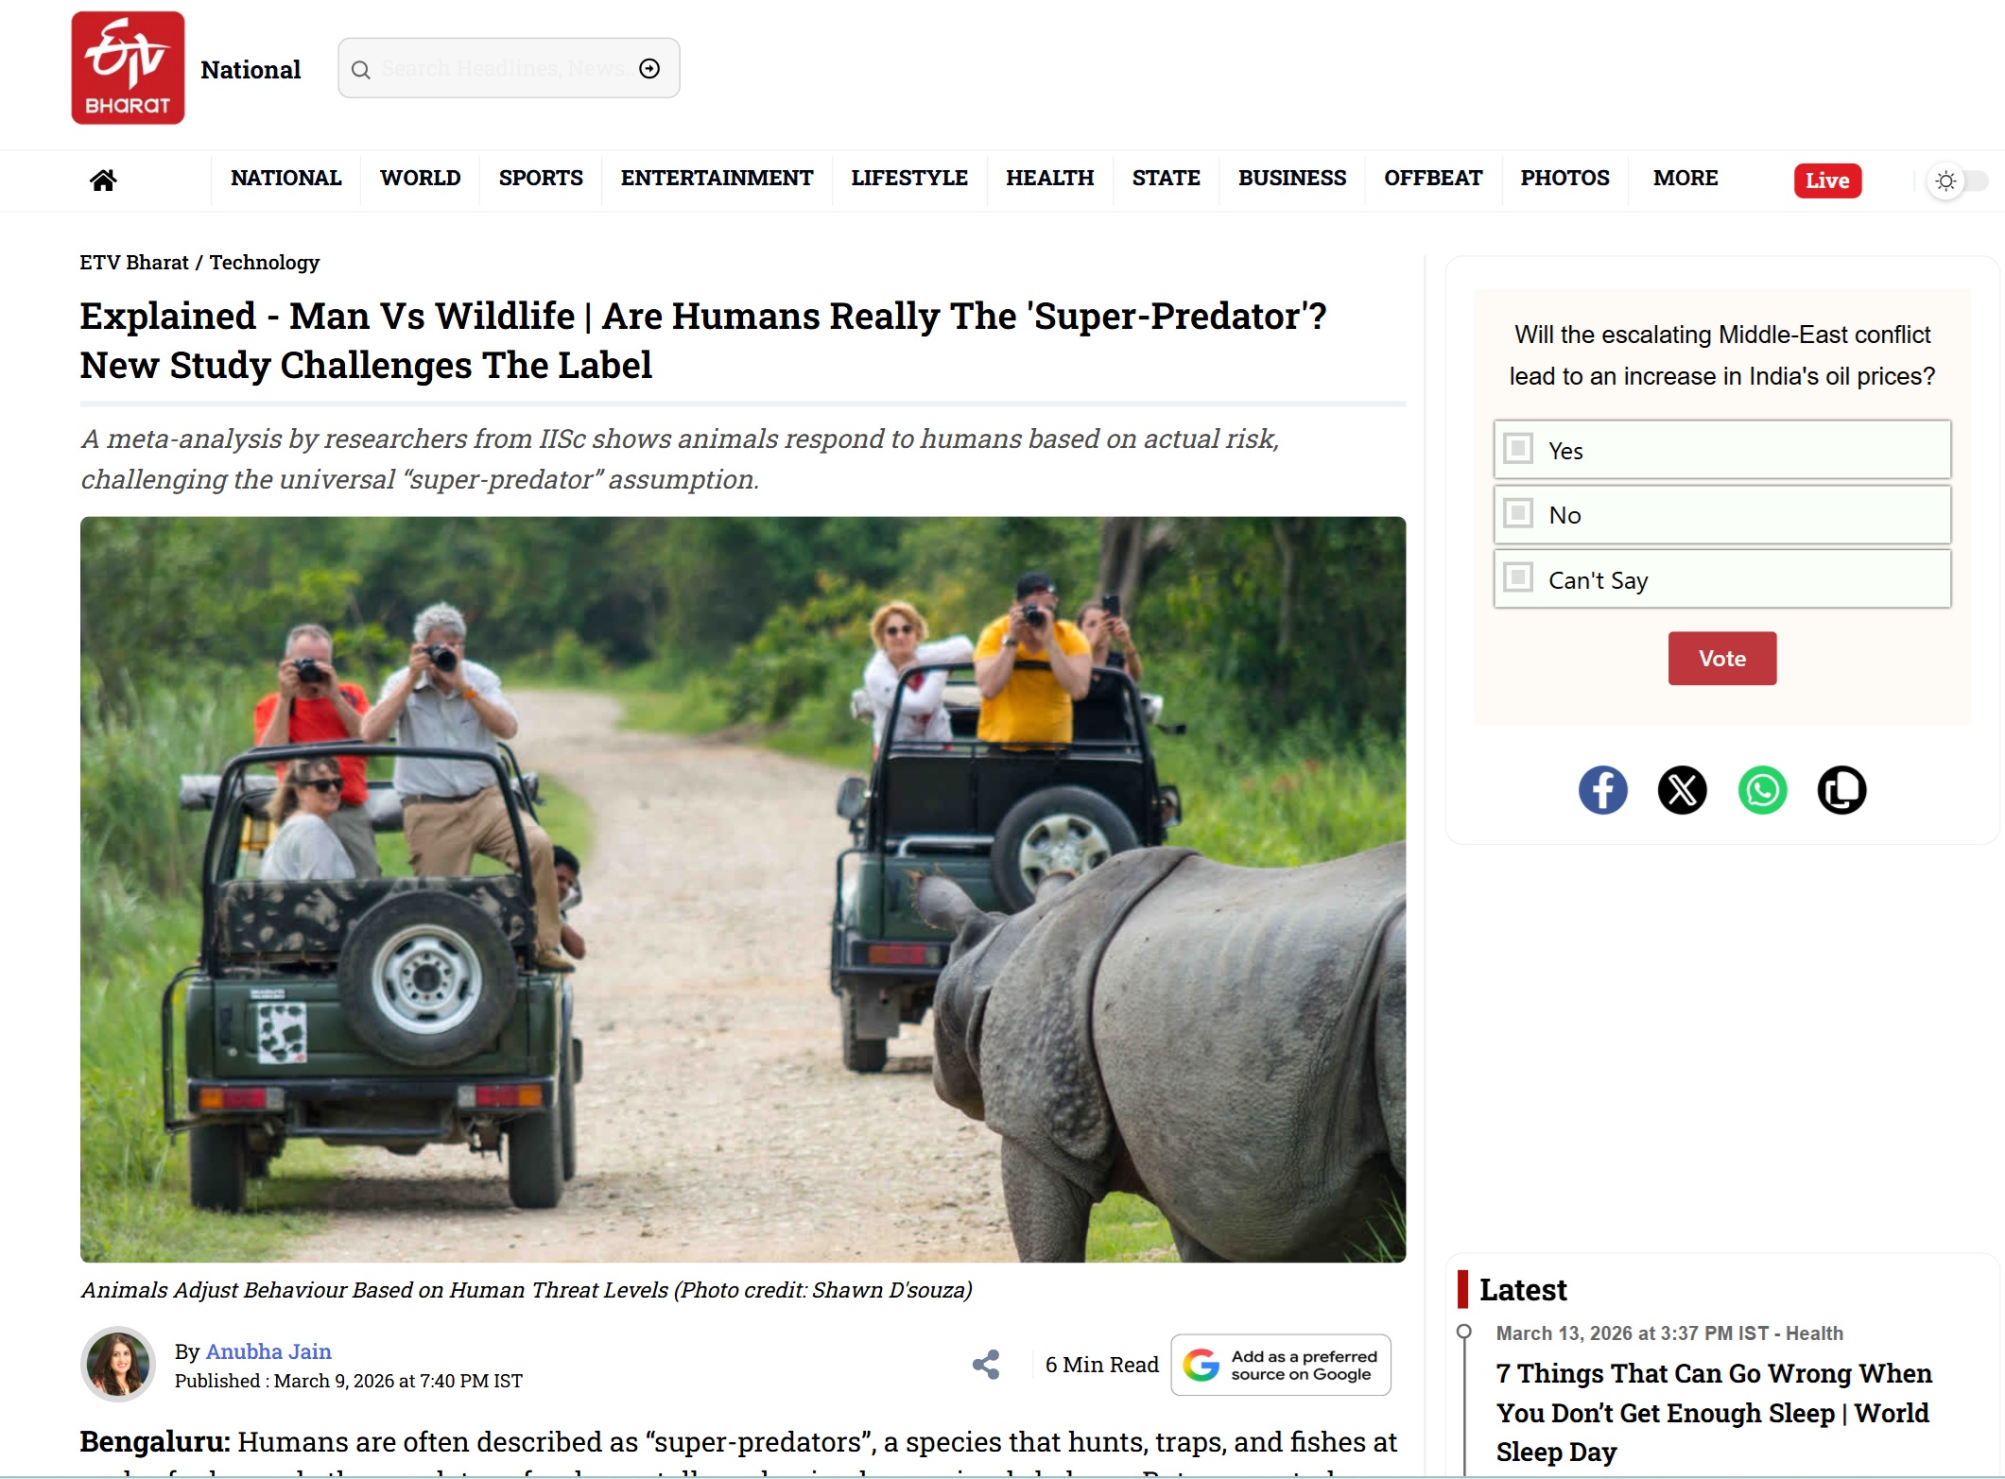Open the share icon near byline
The width and height of the screenshot is (2005, 1479).
click(986, 1364)
